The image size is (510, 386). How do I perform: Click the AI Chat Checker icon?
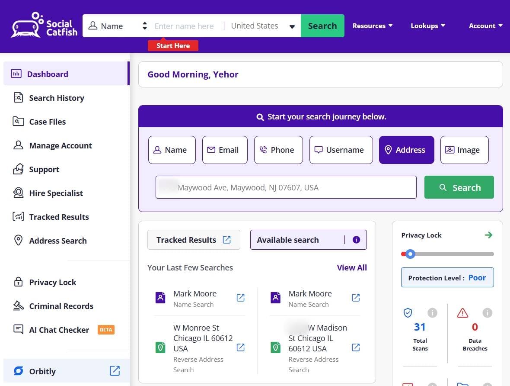click(18, 329)
